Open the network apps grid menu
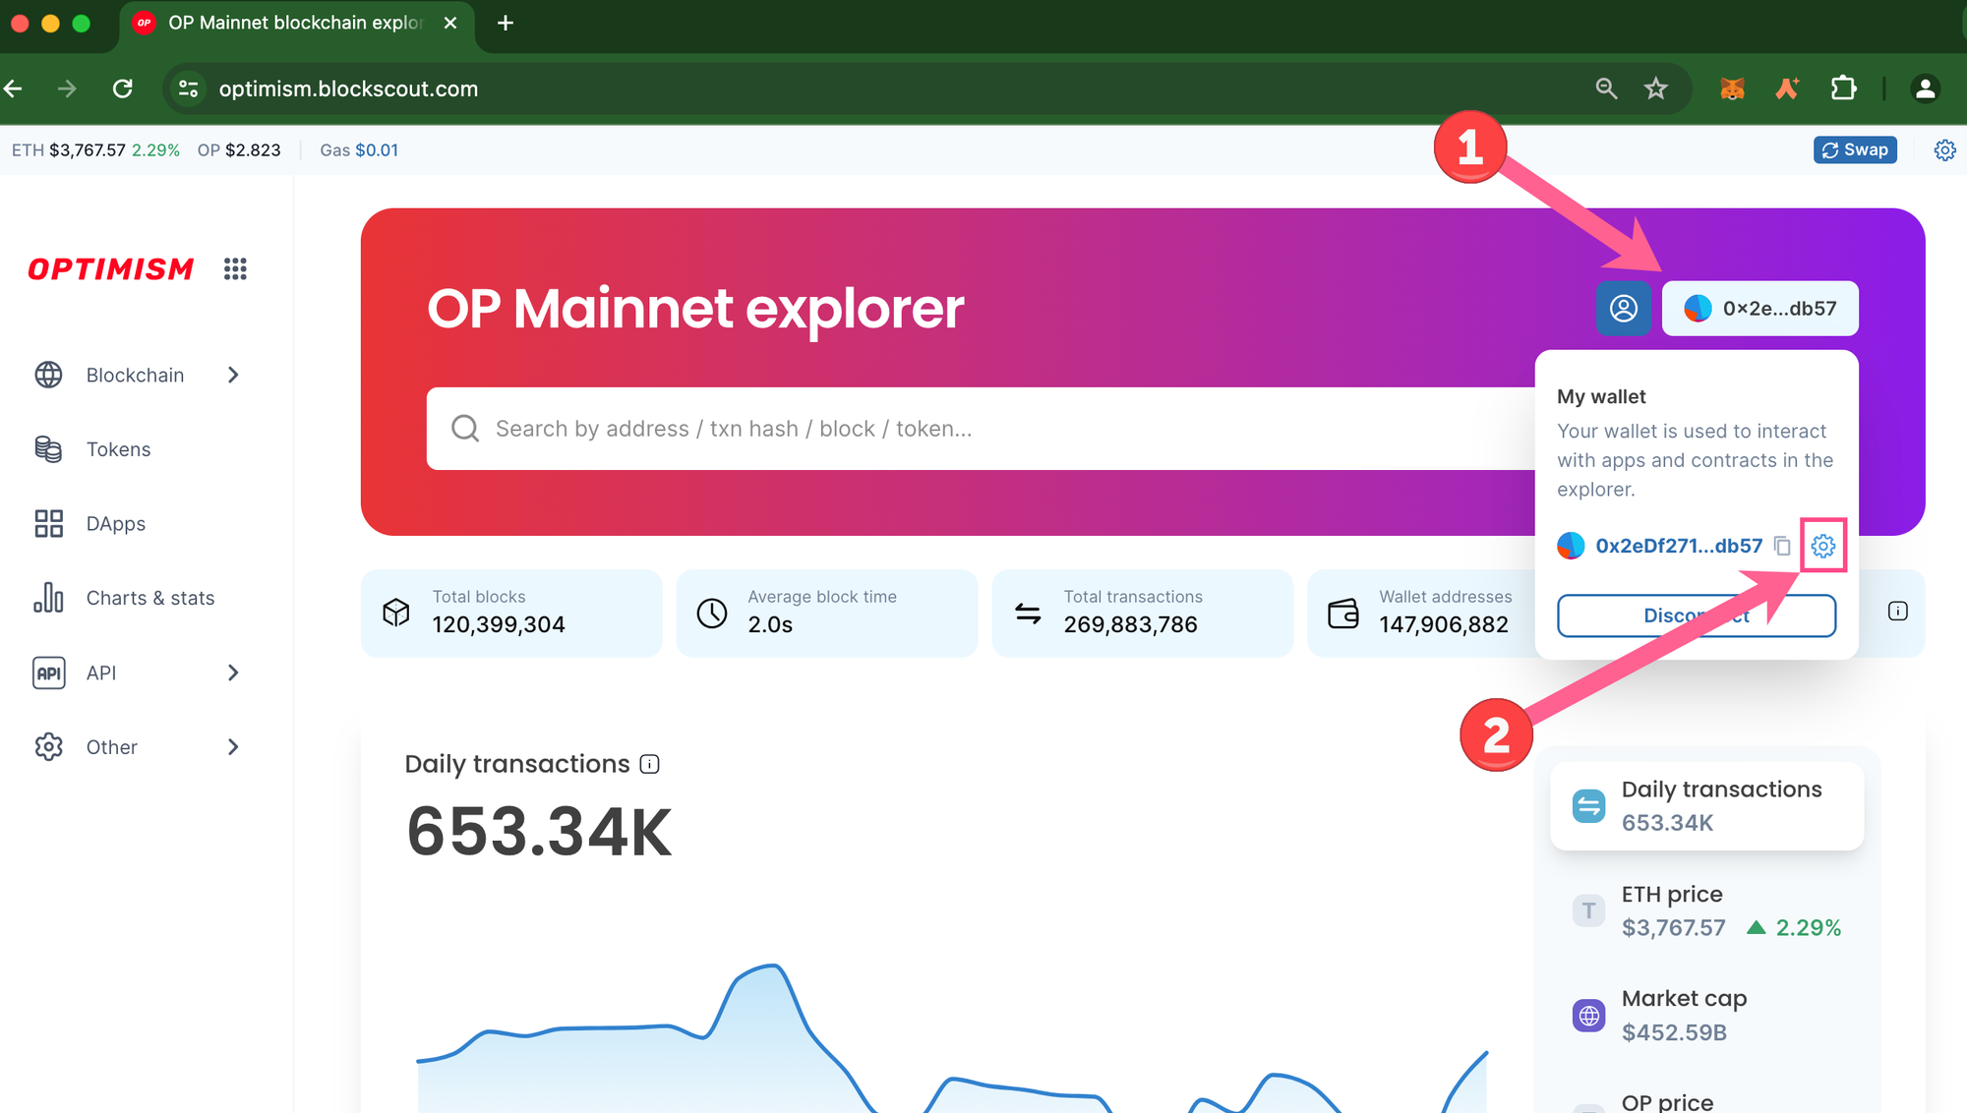1967x1113 pixels. coord(235,268)
